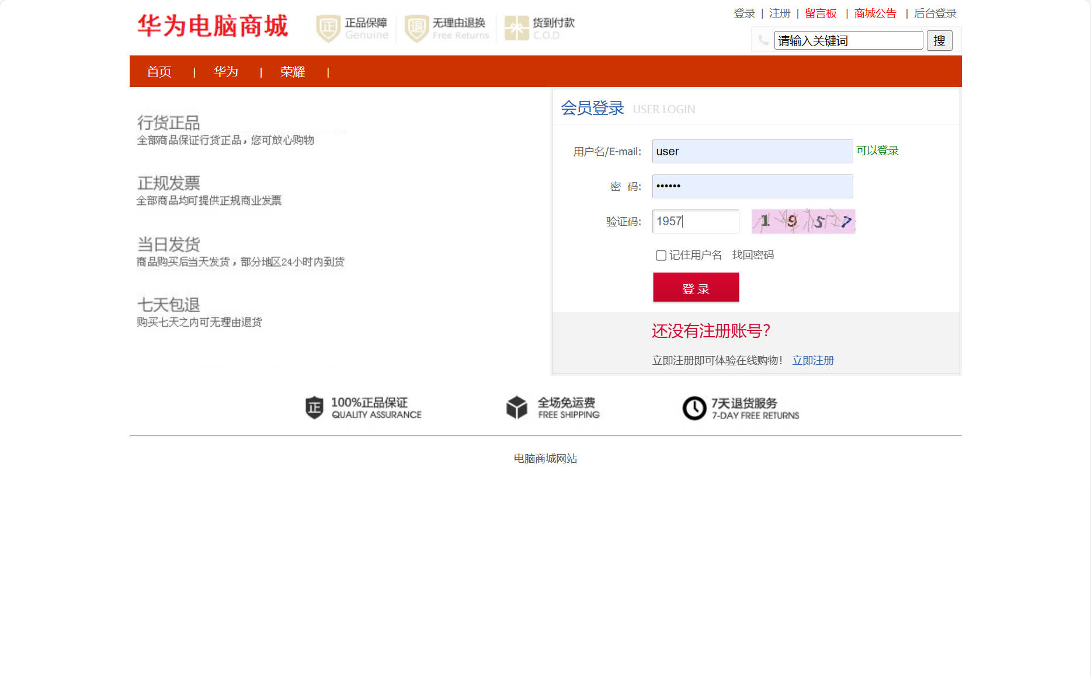This screenshot has height=677, width=1091.
Task: Click the 华为电脑商城 logo
Action: tap(213, 26)
